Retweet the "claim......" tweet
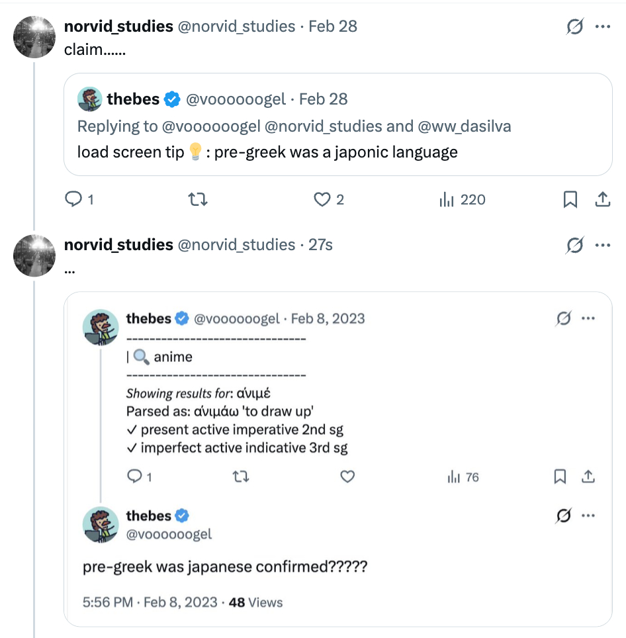626x638 pixels. point(198,199)
